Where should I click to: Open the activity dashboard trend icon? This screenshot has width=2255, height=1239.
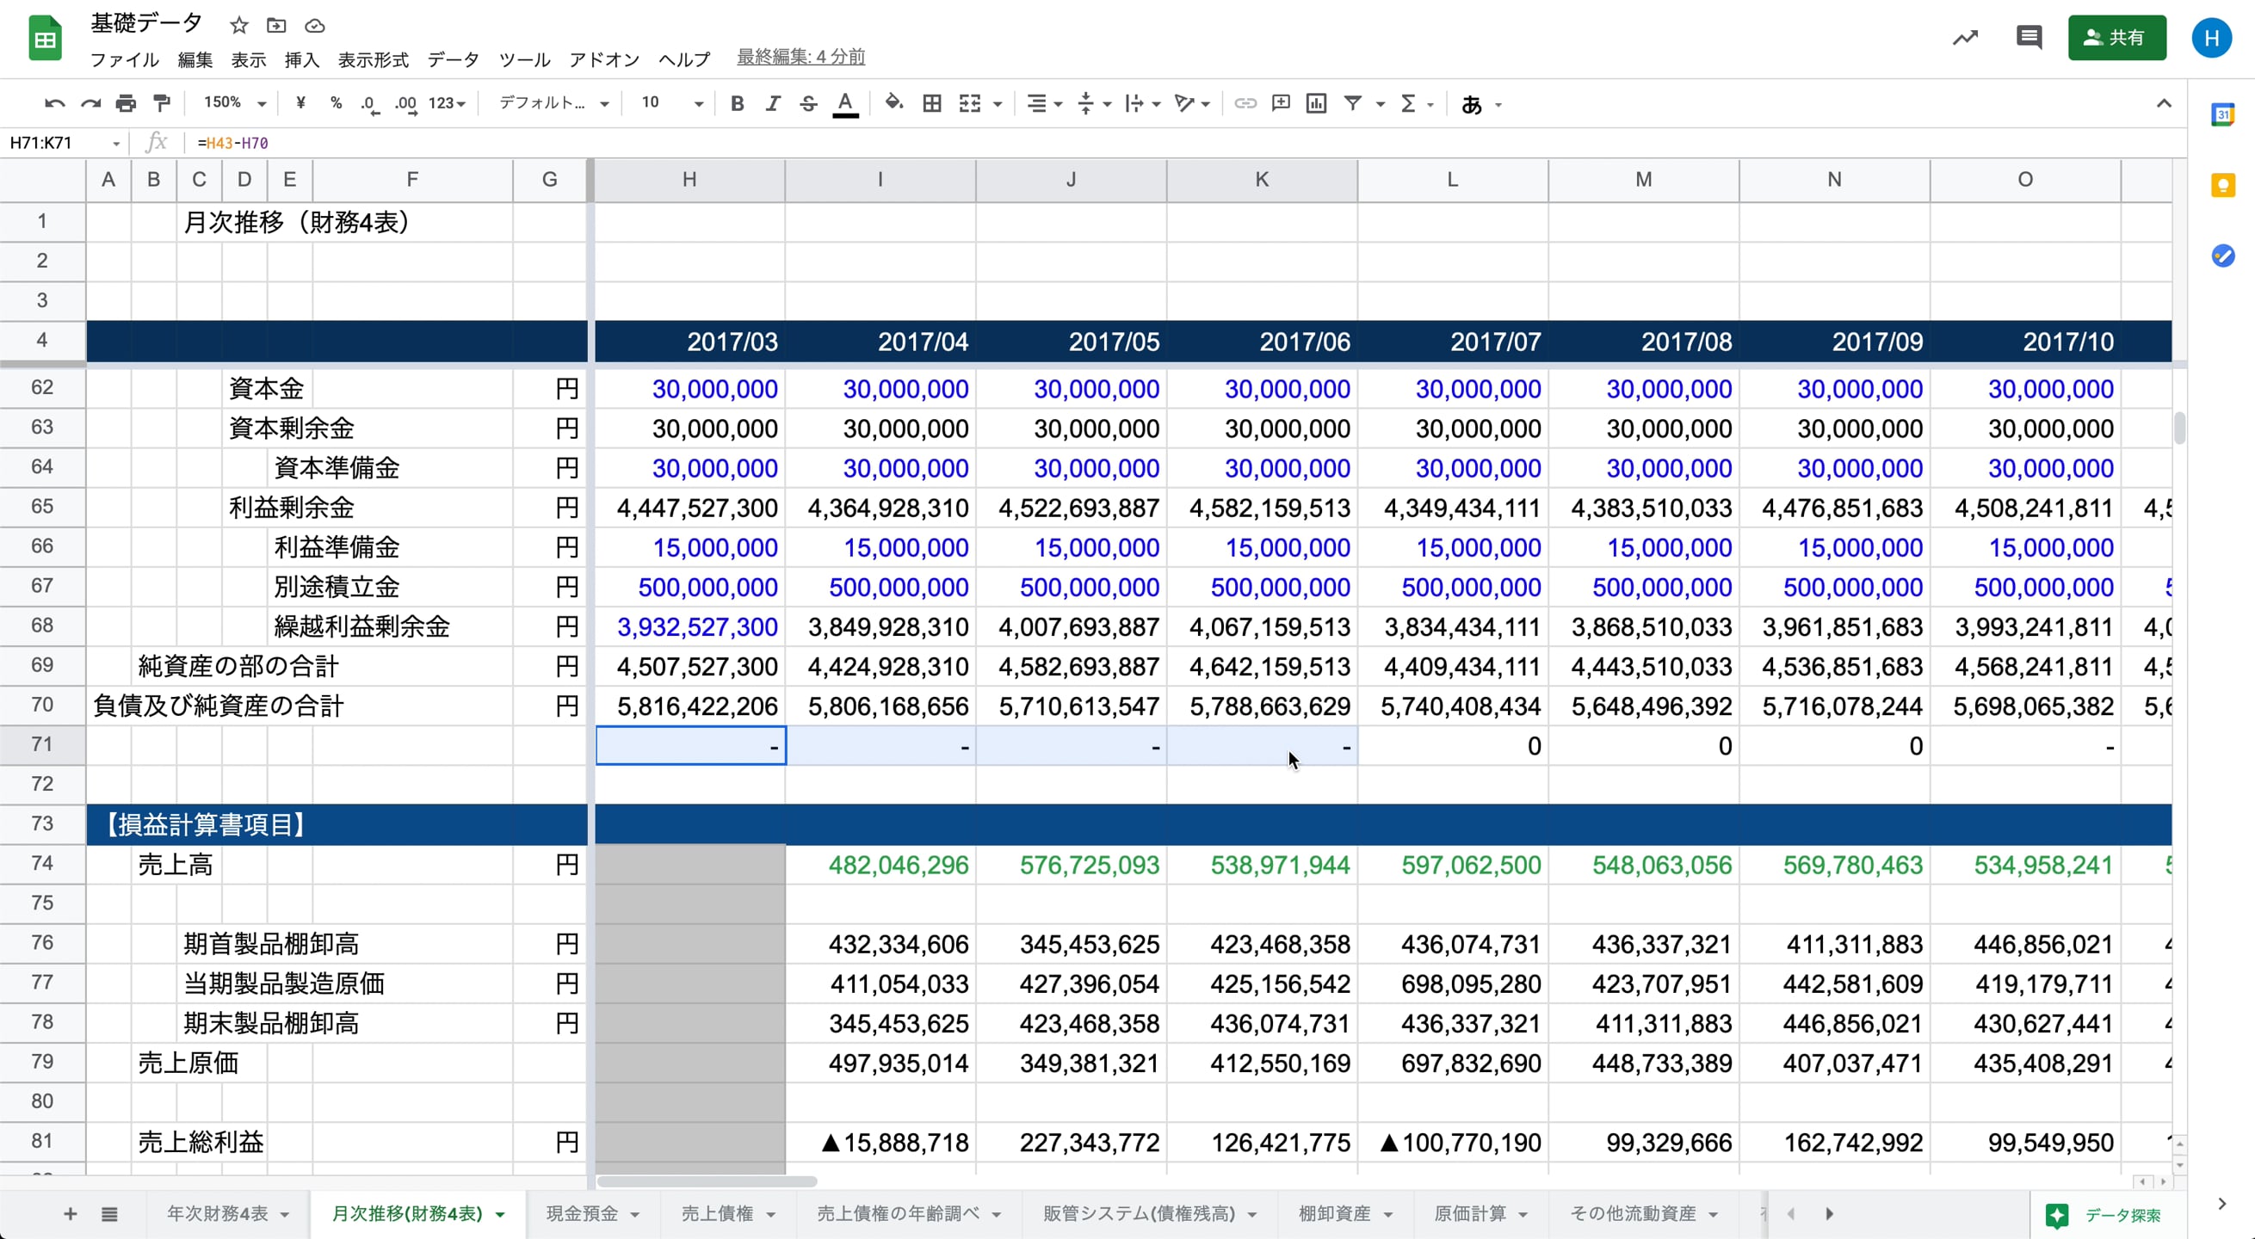[1965, 38]
